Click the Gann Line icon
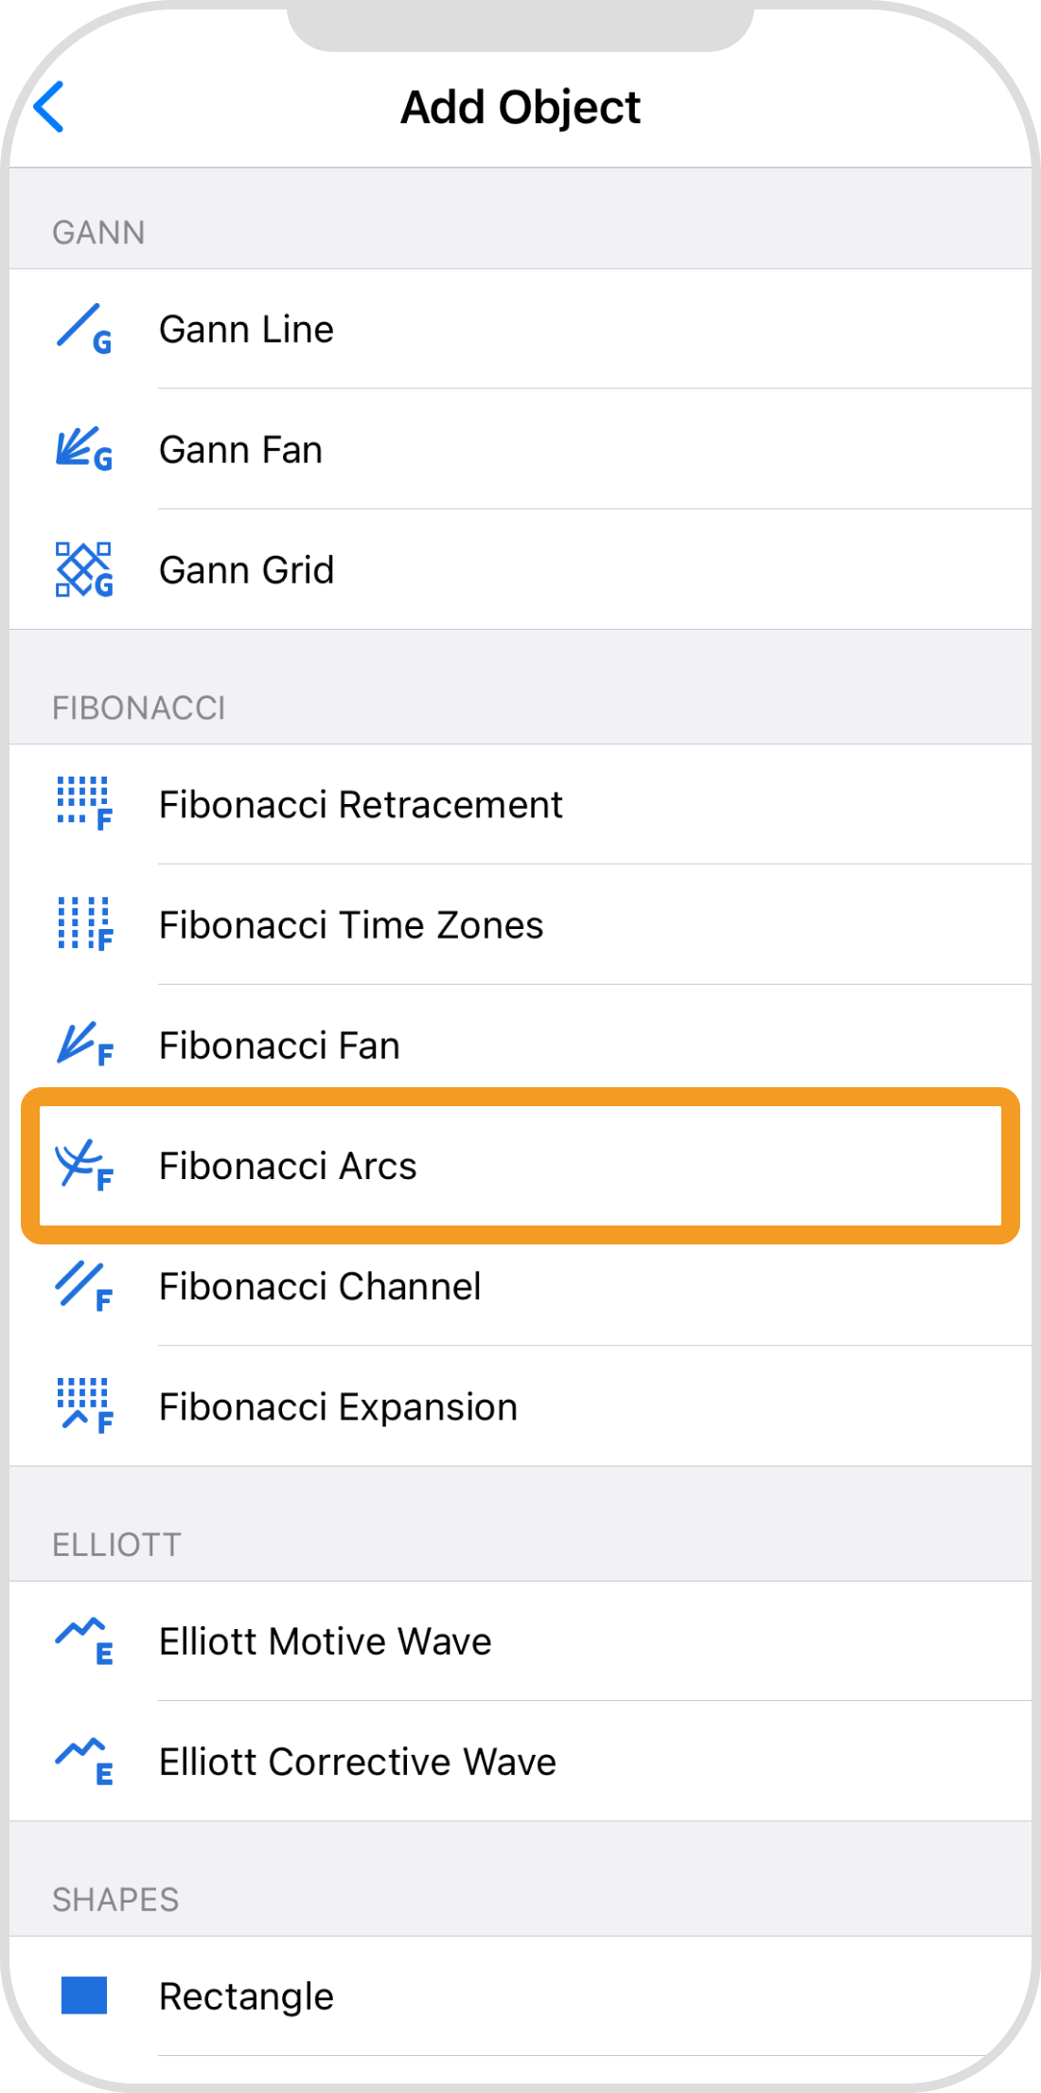 pos(83,329)
